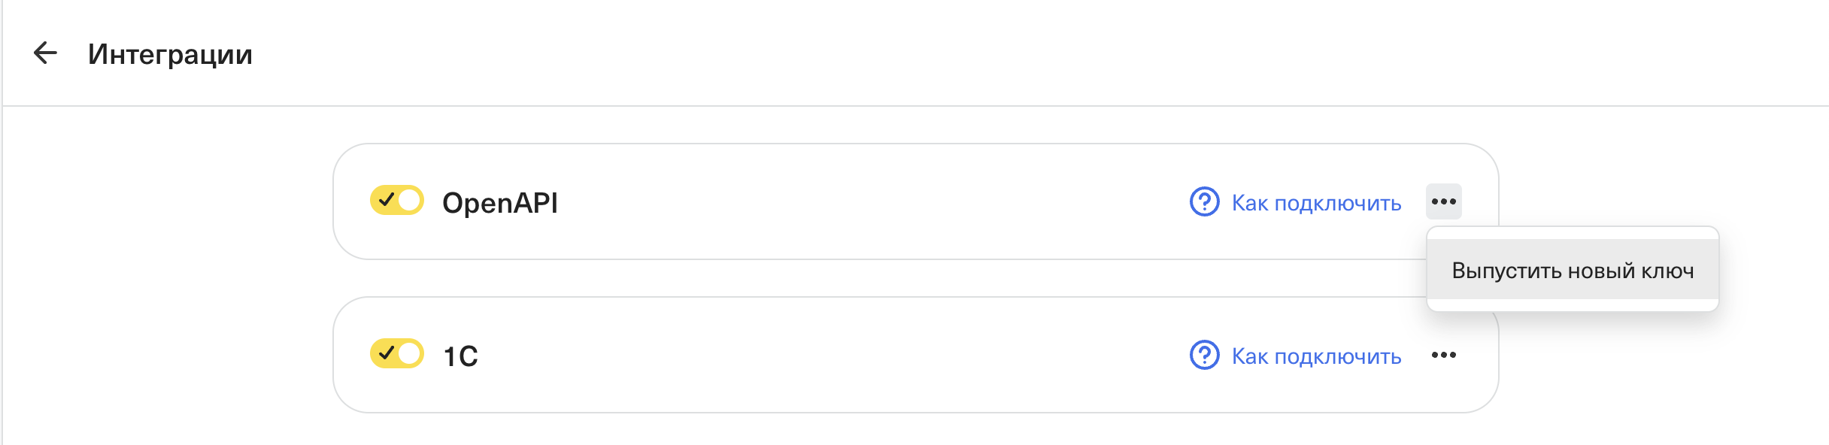
Task: Click the question mark icon in 1C row
Action: pyautogui.click(x=1204, y=355)
